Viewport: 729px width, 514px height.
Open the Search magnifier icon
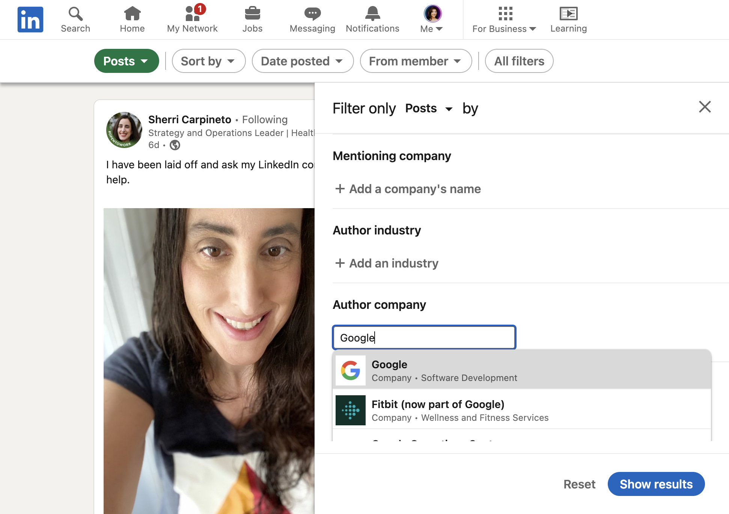click(x=75, y=14)
